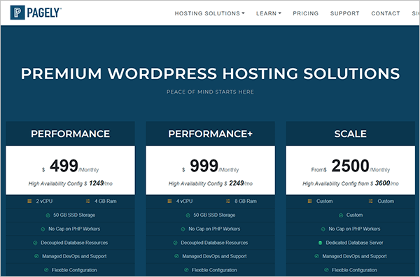Click check icon for Performance+ No Cap PHP Workers
The height and width of the screenshot is (277, 420).
(x=183, y=229)
